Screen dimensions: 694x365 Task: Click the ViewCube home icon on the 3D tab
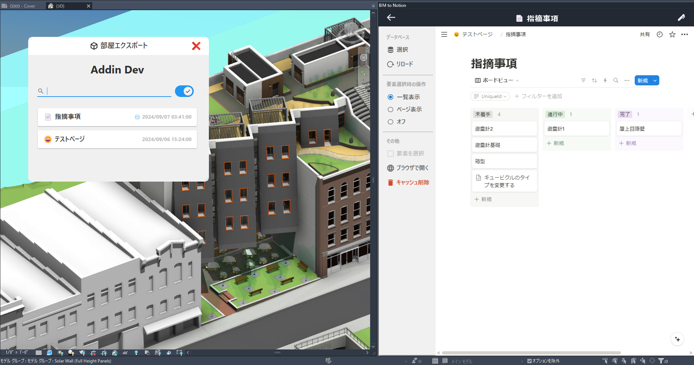coord(51,6)
